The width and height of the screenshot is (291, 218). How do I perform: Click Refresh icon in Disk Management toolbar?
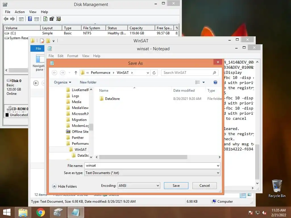(x=45, y=19)
